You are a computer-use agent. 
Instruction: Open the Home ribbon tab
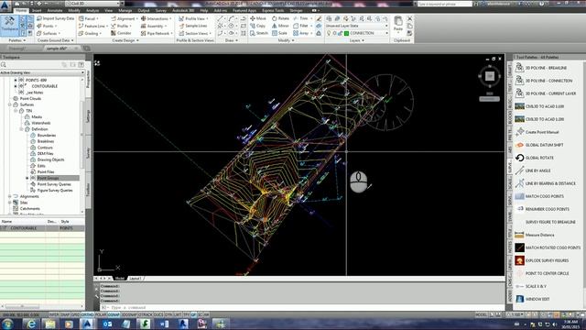pyautogui.click(x=21, y=10)
